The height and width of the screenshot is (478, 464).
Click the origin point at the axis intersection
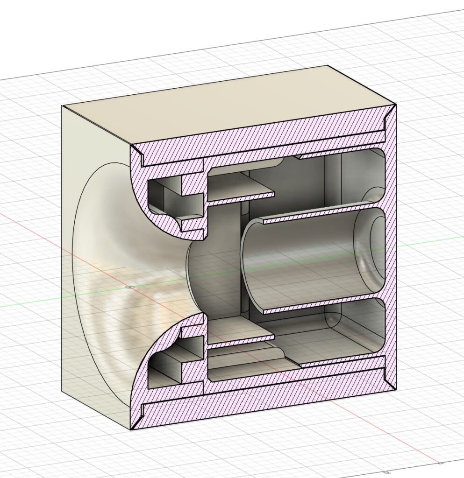[129, 287]
